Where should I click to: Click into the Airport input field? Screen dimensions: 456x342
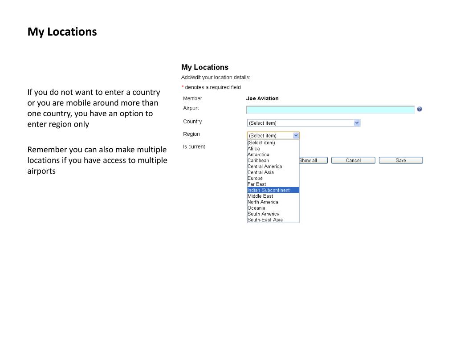click(x=330, y=110)
